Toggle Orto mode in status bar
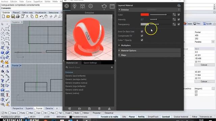216x121 pixels. point(124,117)
